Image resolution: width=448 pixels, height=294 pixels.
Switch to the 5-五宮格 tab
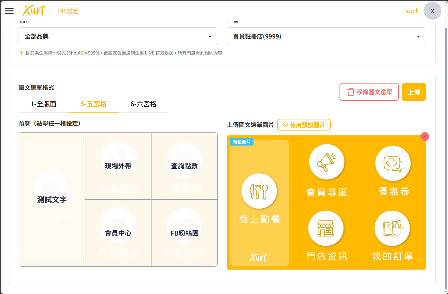[93, 104]
